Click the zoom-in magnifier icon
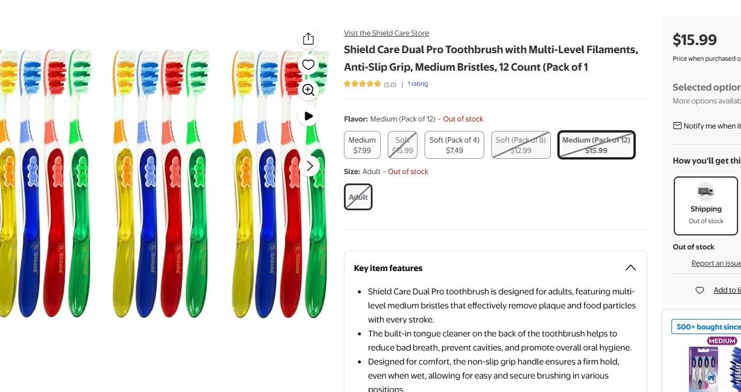Screen dimensions: 741x392 308,90
